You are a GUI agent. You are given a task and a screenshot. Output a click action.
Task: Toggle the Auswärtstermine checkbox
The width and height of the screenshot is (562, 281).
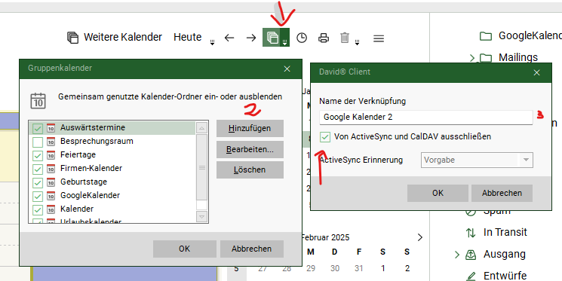point(38,128)
